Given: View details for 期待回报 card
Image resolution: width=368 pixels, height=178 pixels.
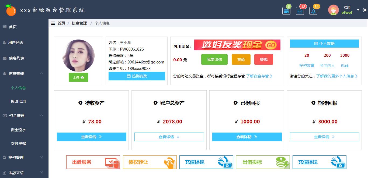Looking at the screenshot, I should tap(325, 137).
